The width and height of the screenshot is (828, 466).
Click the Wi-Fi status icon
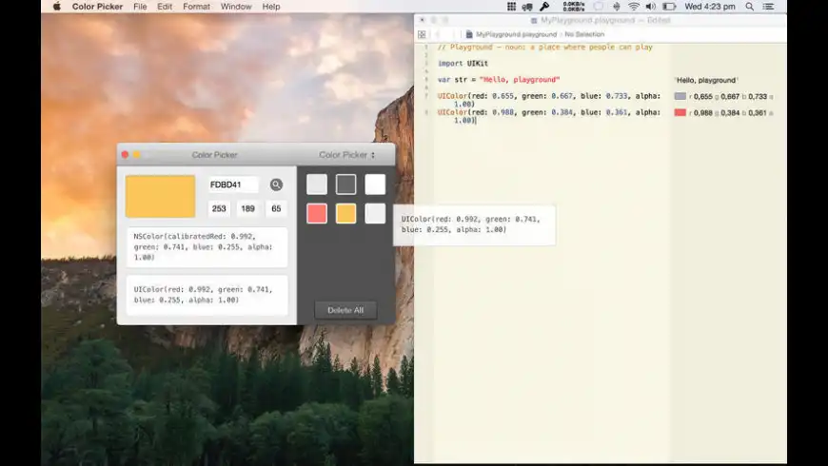[x=634, y=7]
